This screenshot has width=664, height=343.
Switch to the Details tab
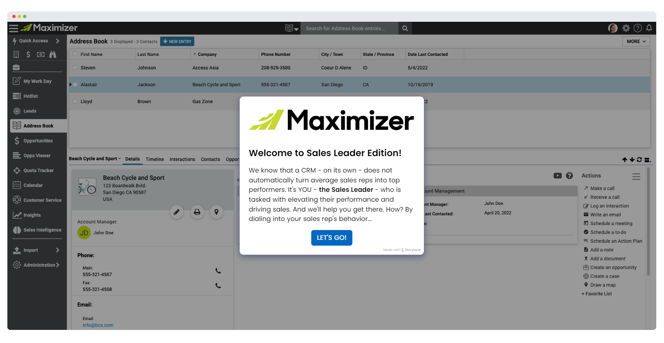click(132, 159)
